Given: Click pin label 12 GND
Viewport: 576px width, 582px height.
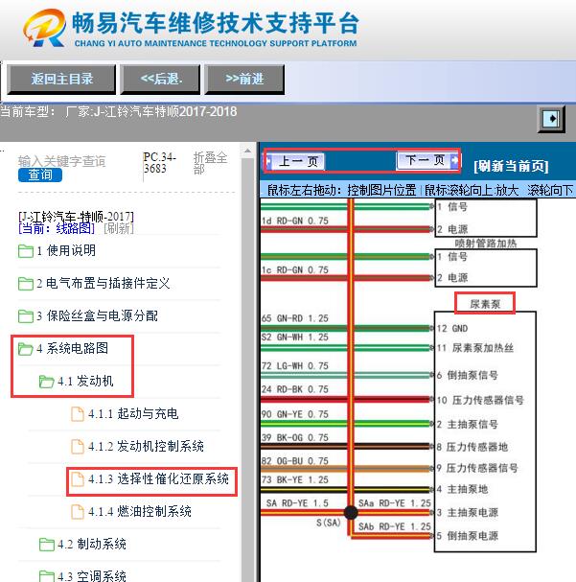Looking at the screenshot, I should 452,329.
